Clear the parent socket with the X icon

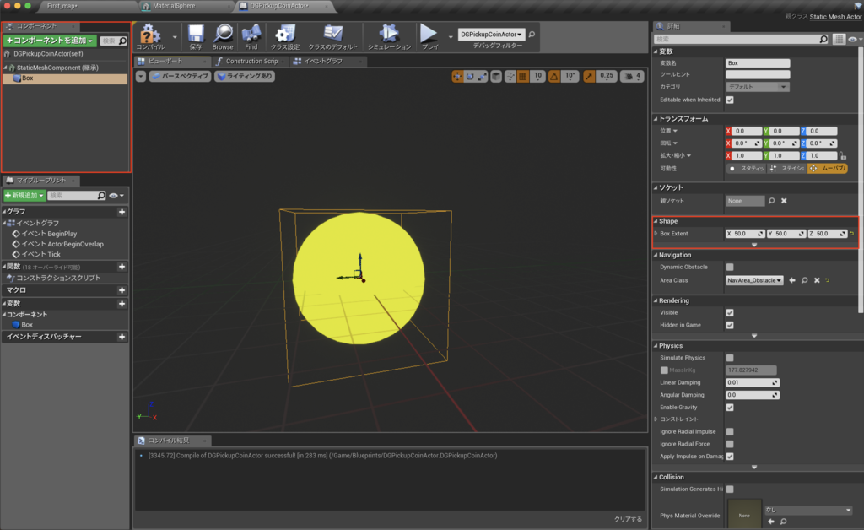pos(784,201)
